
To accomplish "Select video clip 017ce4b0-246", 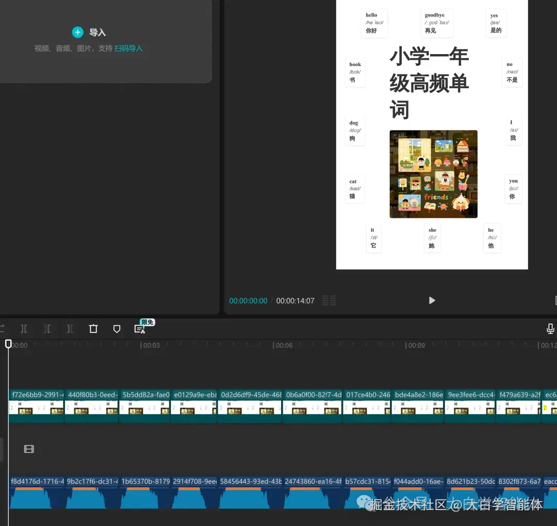I will tap(367, 406).
